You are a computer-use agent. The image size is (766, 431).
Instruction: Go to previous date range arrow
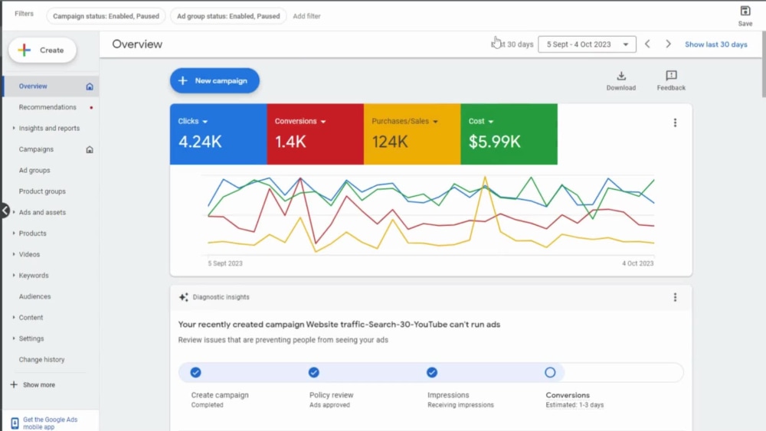[x=647, y=44]
